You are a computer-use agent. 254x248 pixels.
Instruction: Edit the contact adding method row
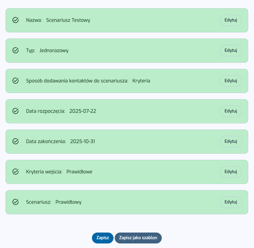click(231, 81)
